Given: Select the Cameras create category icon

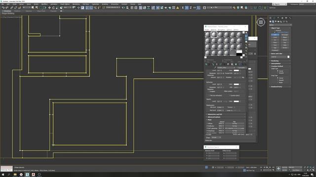Looking at the screenshot, I should (278, 22).
